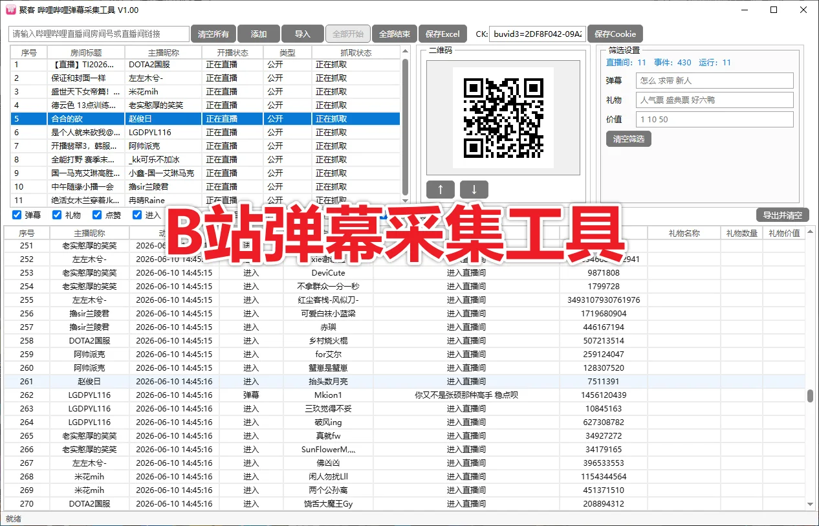Click user name 抬头数月亮
The image size is (819, 526).
(x=328, y=381)
